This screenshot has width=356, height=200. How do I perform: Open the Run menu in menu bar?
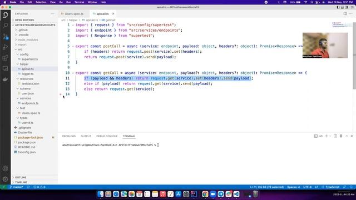[x=68, y=2]
